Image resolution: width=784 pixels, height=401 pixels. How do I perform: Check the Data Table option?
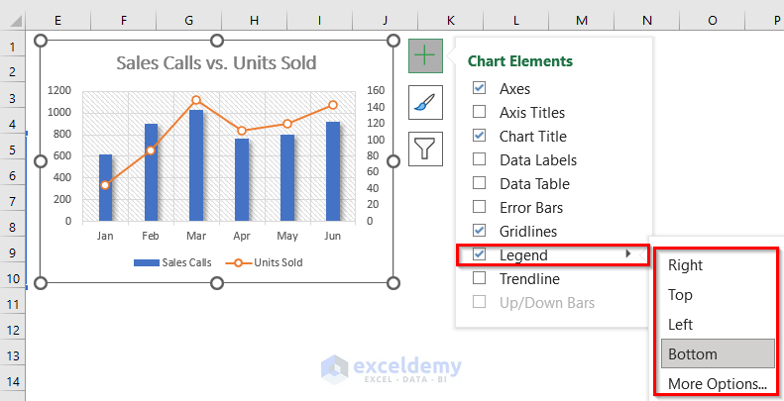pyautogui.click(x=480, y=184)
